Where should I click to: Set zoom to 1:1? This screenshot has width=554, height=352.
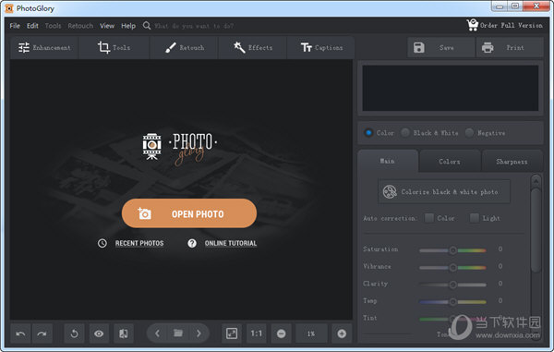tap(257, 334)
